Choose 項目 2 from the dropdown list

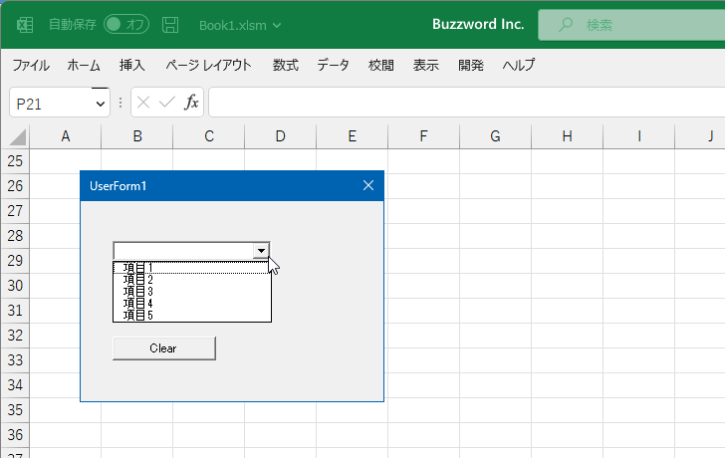[191, 280]
